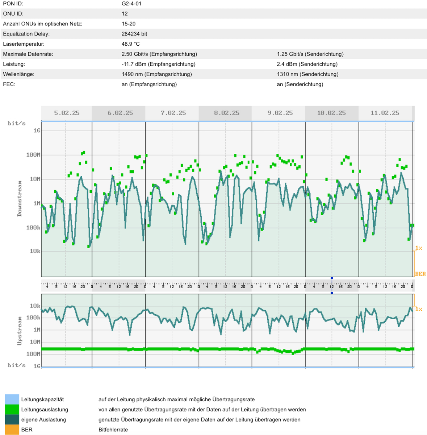The height and width of the screenshot is (435, 427).
Task: Click the blue time marker on 10.02.25
Action: pyautogui.click(x=332, y=286)
